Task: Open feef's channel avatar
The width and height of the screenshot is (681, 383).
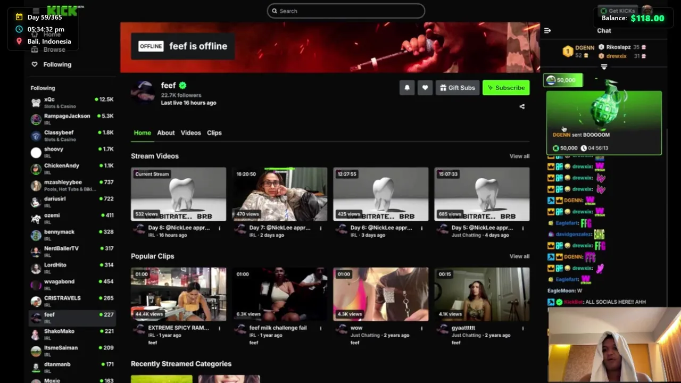Action: tap(143, 91)
